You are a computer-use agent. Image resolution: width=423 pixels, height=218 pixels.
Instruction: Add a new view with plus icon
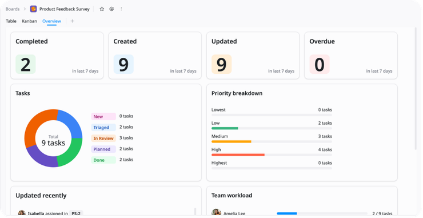click(72, 21)
